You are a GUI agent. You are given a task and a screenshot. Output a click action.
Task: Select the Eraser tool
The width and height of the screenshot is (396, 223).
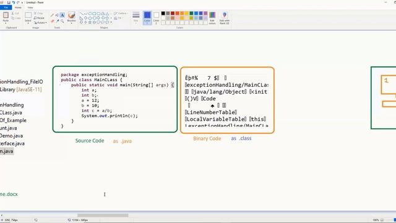[52, 21]
